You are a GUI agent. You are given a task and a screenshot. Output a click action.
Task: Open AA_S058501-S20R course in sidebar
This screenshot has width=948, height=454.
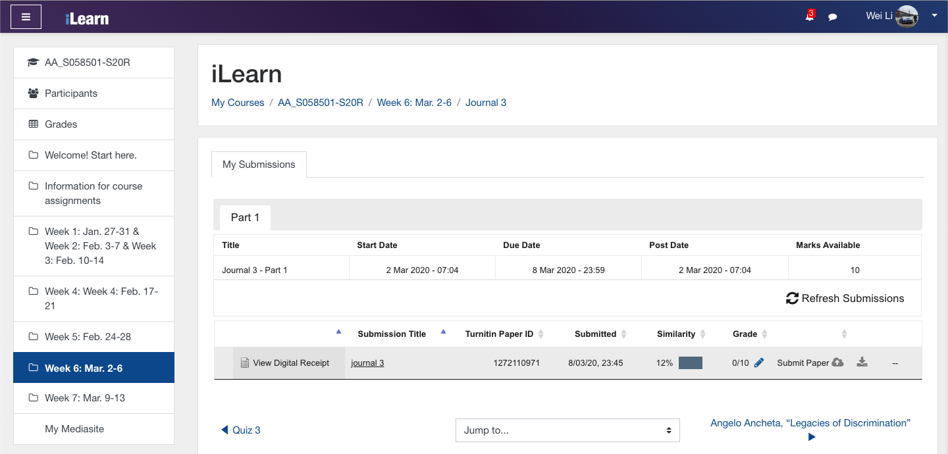pyautogui.click(x=93, y=63)
